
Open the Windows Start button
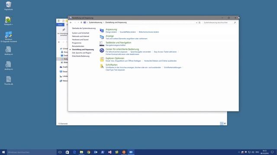pos(3,152)
